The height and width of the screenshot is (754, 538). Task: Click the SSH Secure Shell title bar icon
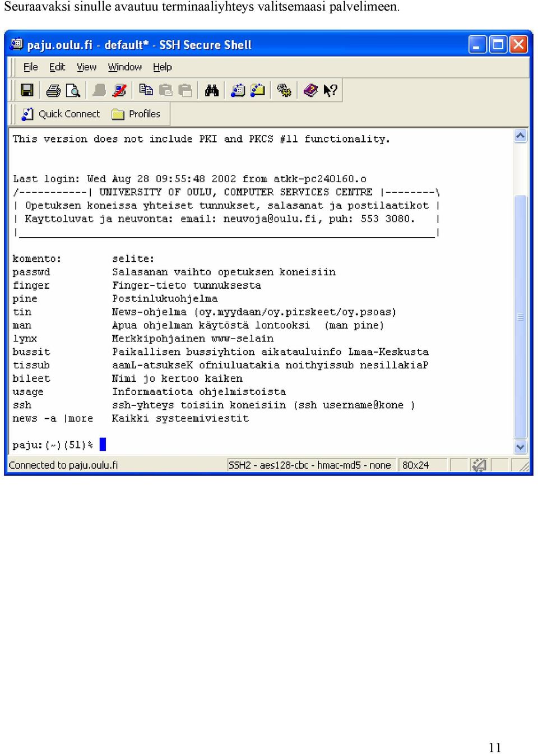[17, 44]
